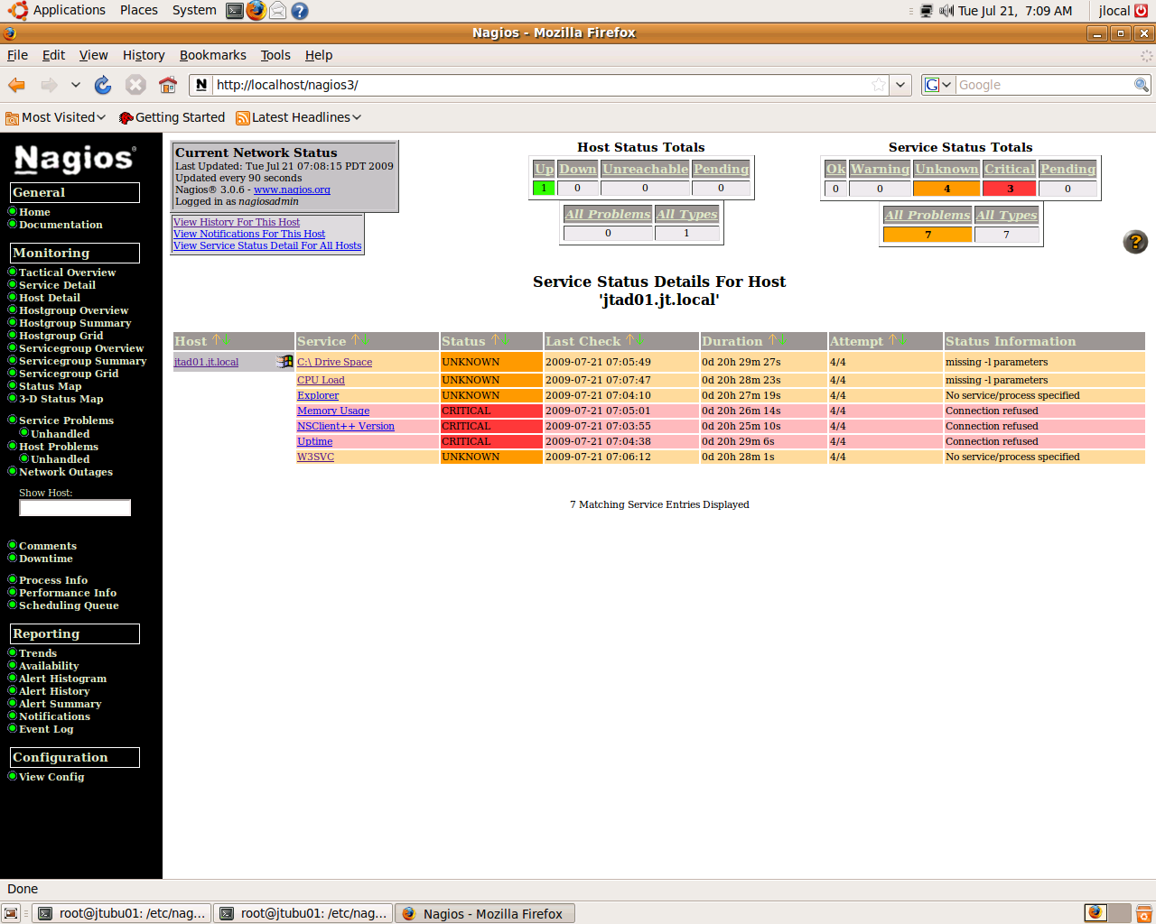This screenshot has height=924, width=1156.
Task: Open Scheduling Queue sidebar link
Action: [x=69, y=605]
